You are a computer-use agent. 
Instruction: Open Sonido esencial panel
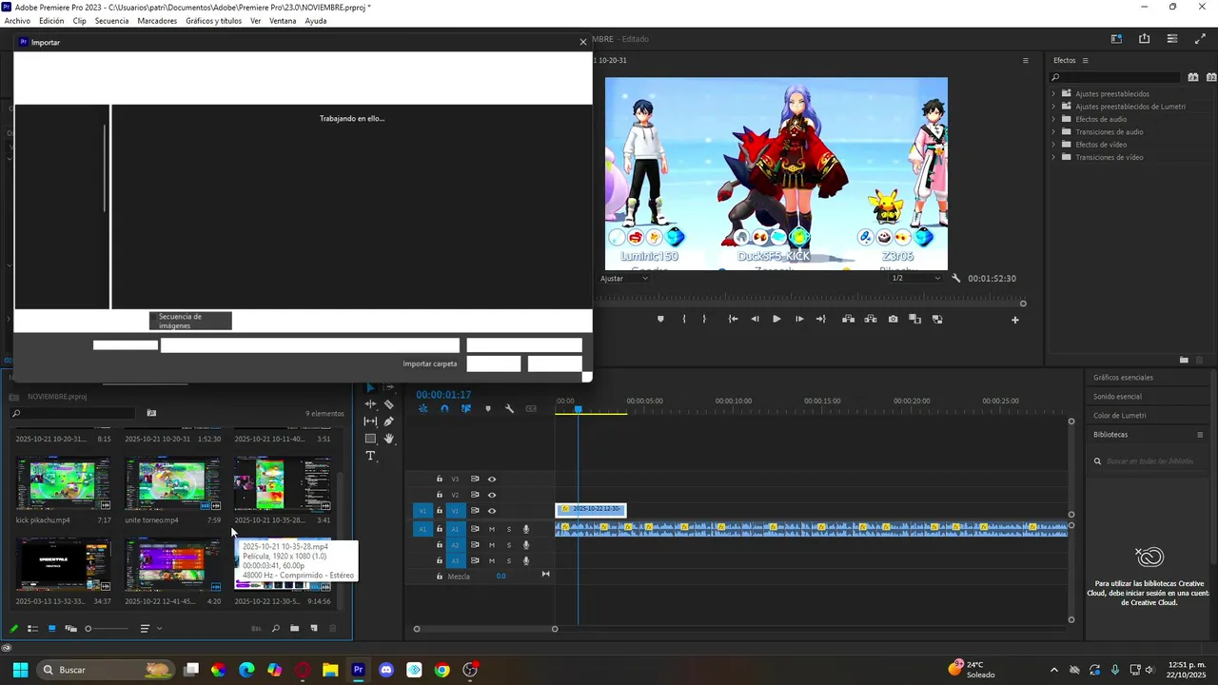tap(1117, 397)
